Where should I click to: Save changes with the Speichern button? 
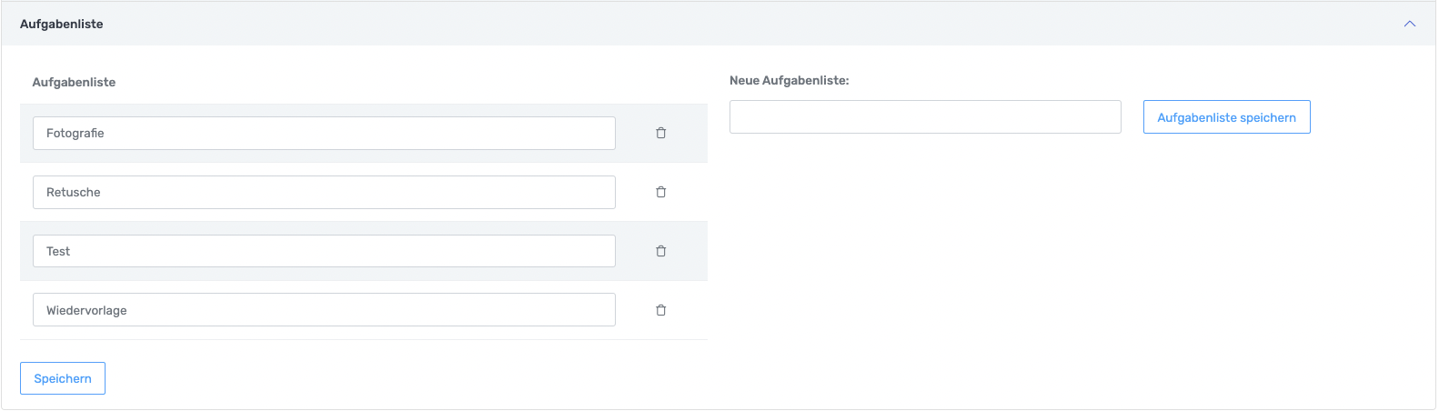(x=63, y=378)
